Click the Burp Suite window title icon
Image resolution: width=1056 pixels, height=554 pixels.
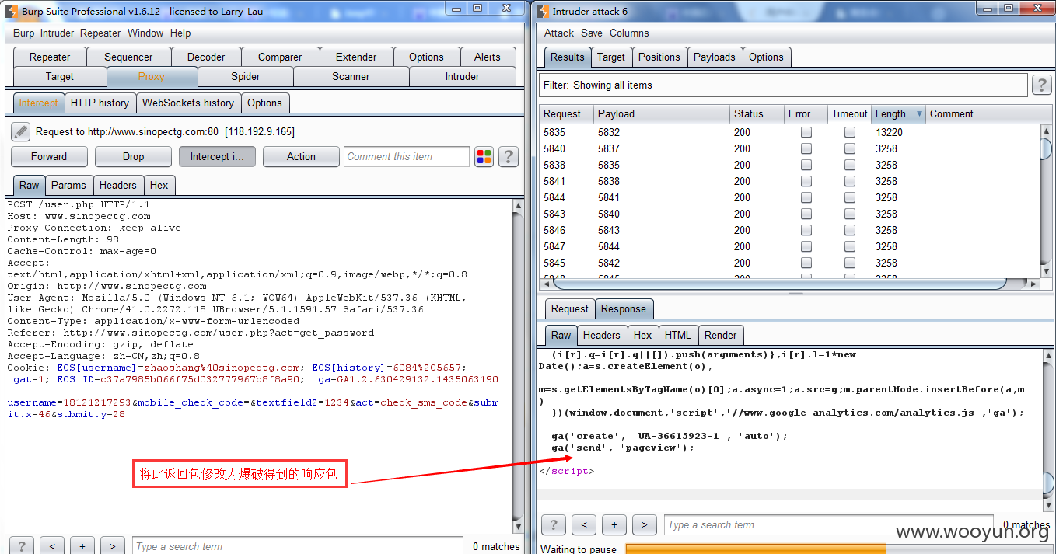(x=12, y=11)
